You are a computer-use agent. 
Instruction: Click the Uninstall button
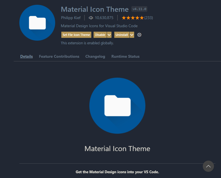[x=122, y=35]
